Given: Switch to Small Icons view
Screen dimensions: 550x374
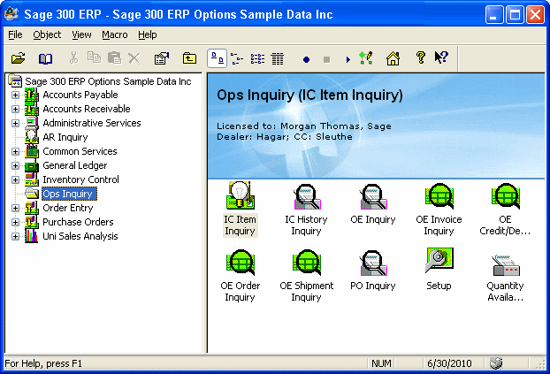Looking at the screenshot, I should (237, 58).
